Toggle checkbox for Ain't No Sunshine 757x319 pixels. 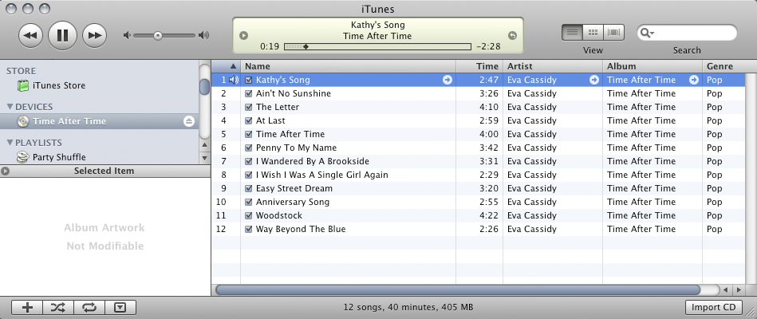click(x=249, y=93)
